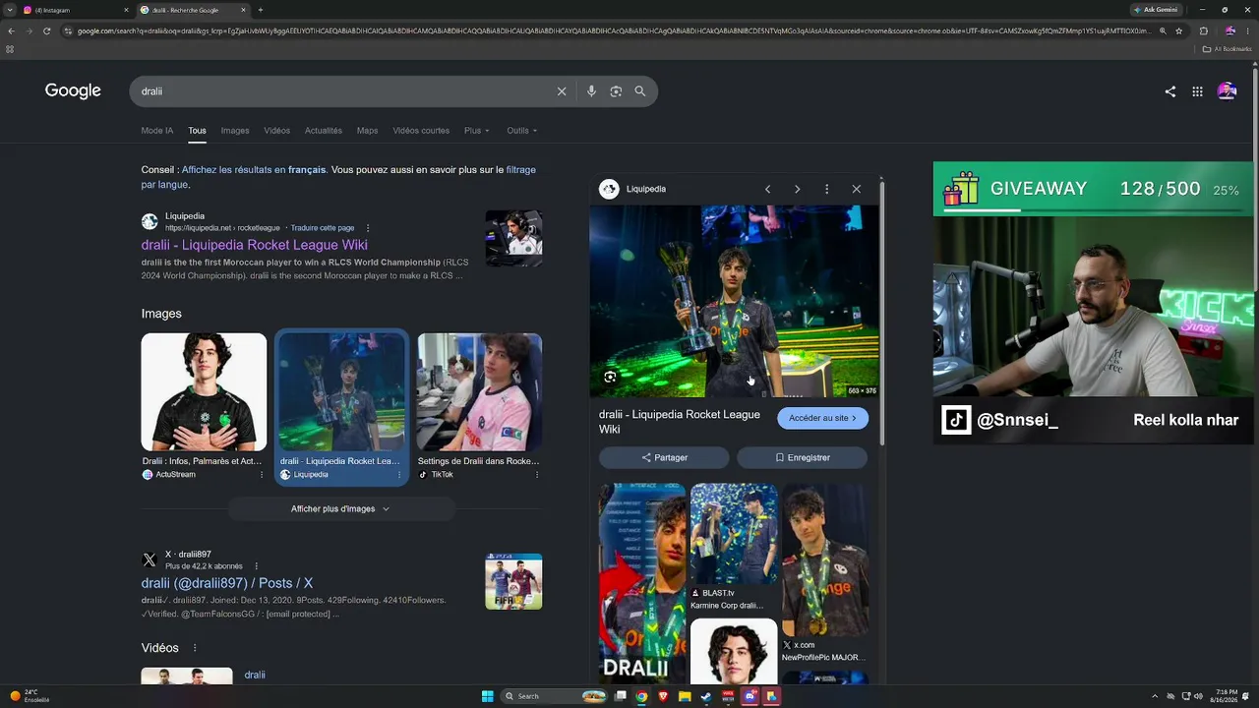The width and height of the screenshot is (1259, 708).
Task: Go back in browser history
Action: pos(11,30)
